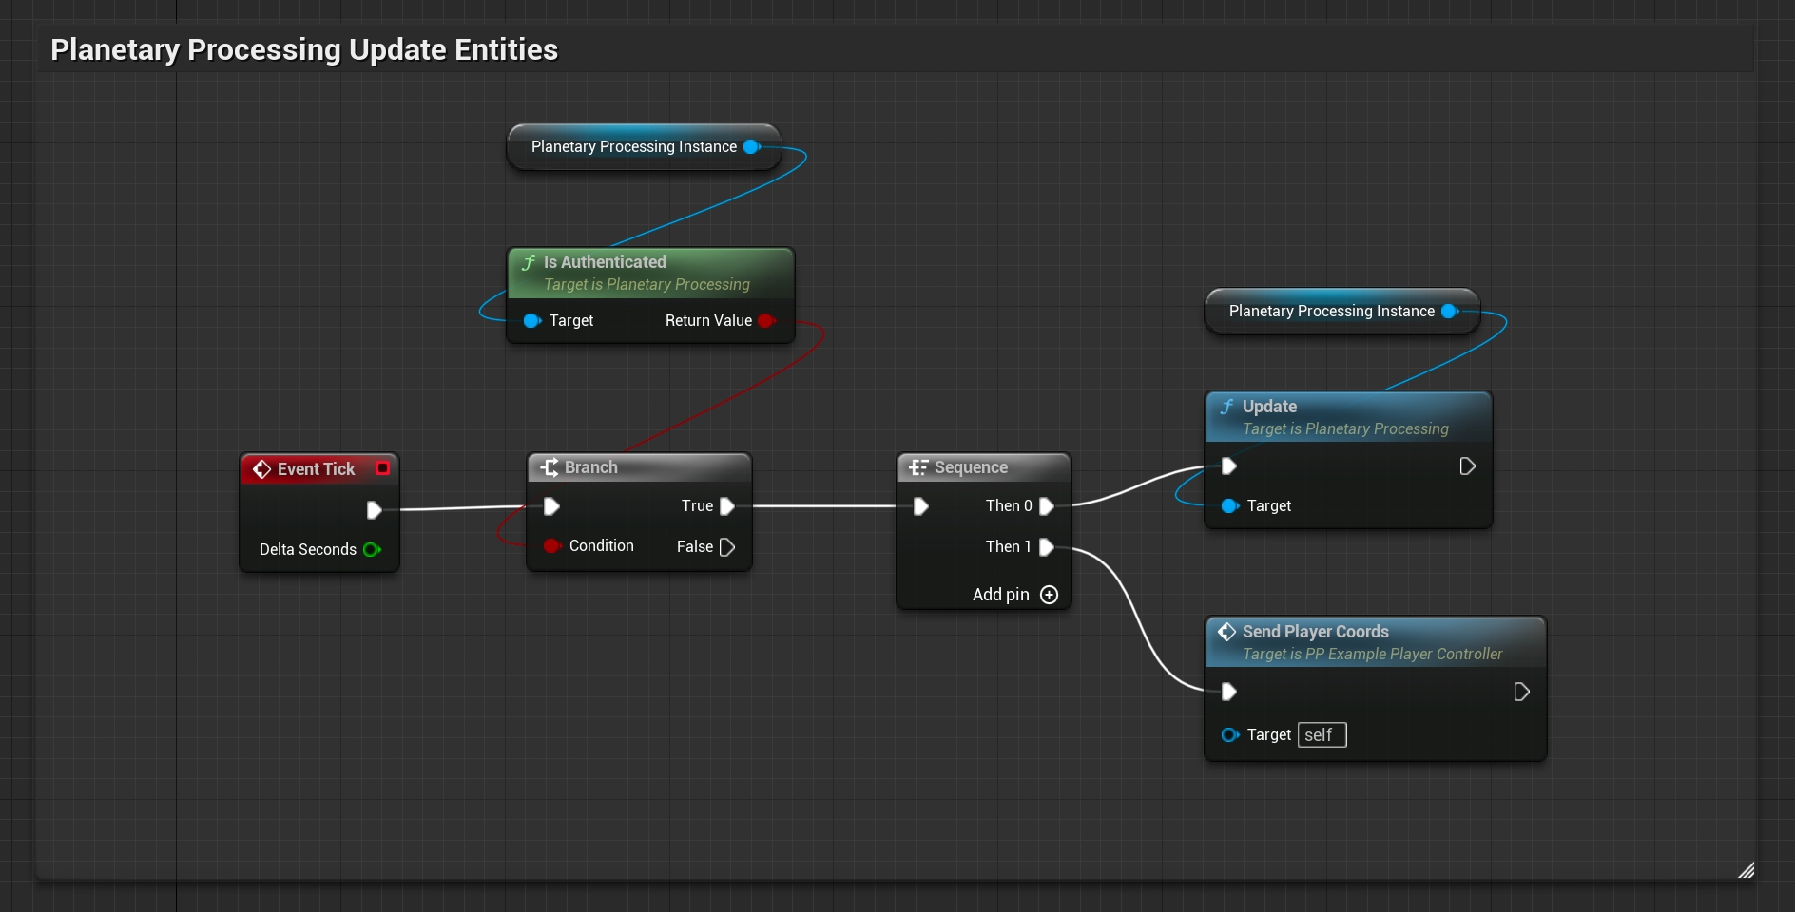1795x912 pixels.
Task: Click the Update node input execution pin
Action: coord(1228,466)
